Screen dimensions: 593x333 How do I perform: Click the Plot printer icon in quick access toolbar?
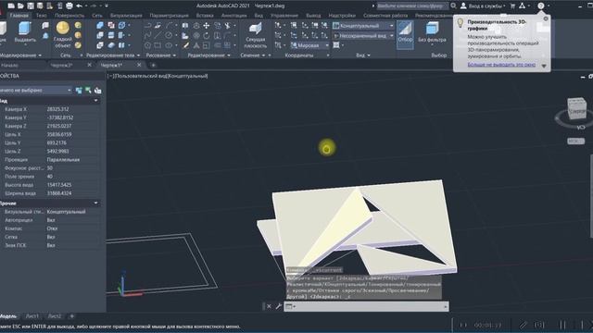pos(69,6)
